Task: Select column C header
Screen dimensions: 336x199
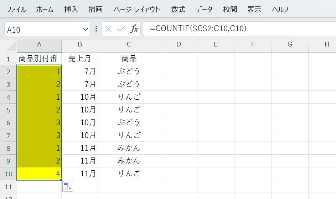Action: pyautogui.click(x=129, y=44)
